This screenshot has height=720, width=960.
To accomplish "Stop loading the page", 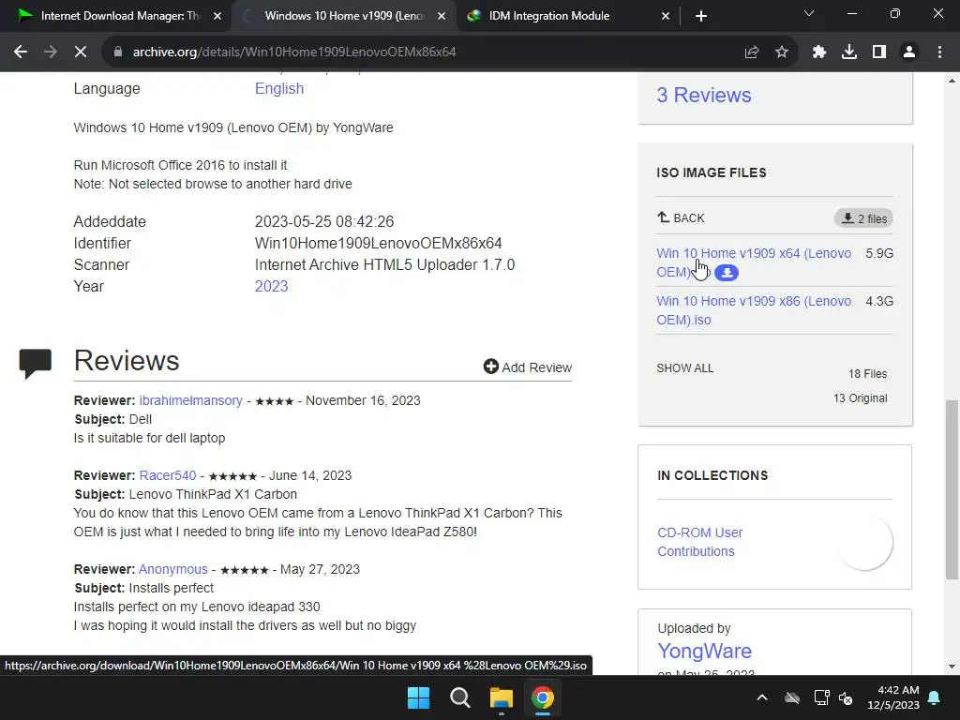I will pos(81,52).
